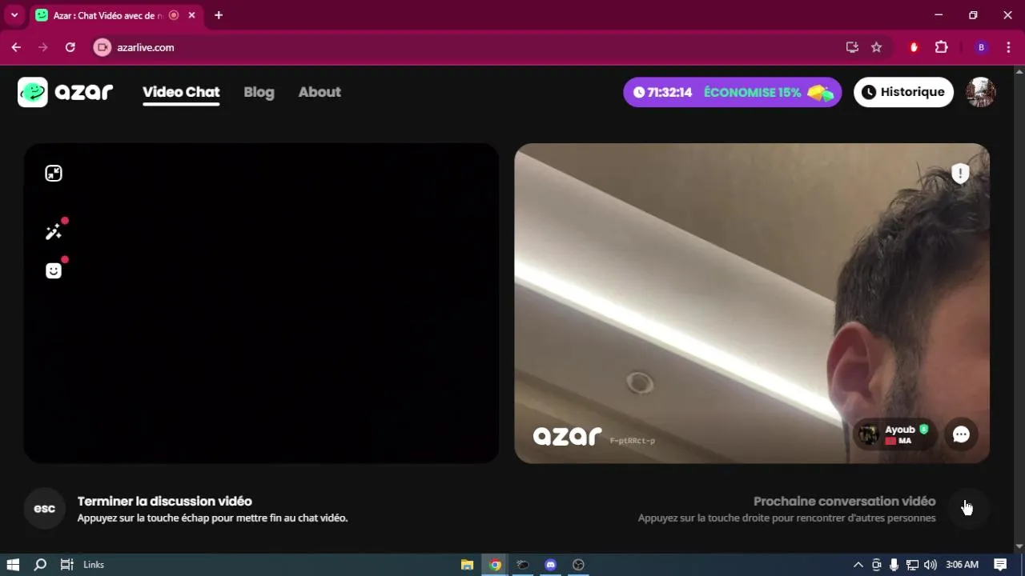Shrink the local video with minimize icon
This screenshot has width=1025, height=576.
[x=54, y=173]
